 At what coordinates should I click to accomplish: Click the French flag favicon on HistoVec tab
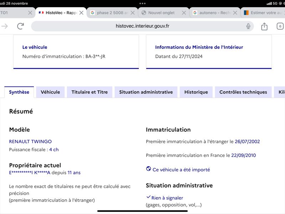[41, 12]
